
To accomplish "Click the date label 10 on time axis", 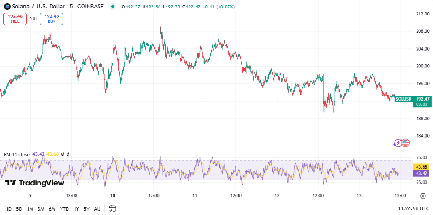I will pos(113,196).
